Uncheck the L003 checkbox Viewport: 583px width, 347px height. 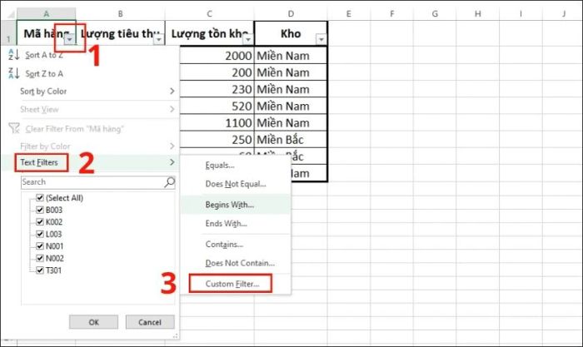tap(40, 234)
